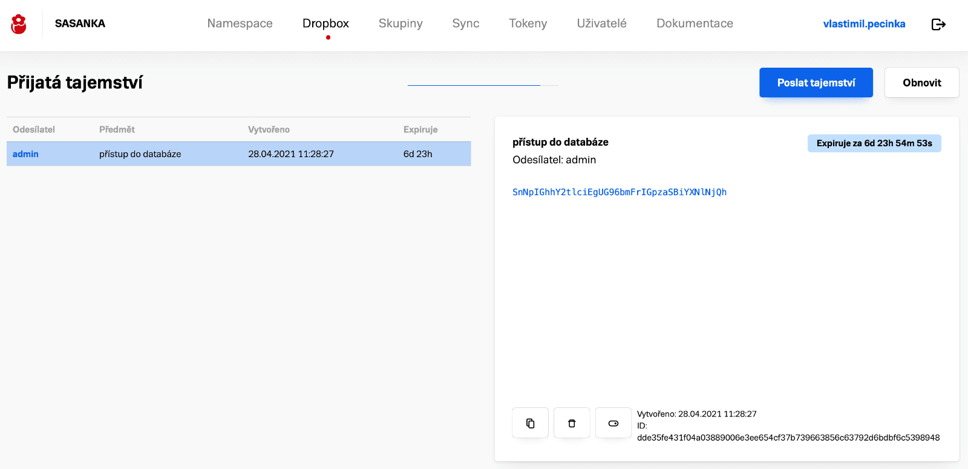Click the Expiruje column header
This screenshot has width=968, height=469.
[x=420, y=129]
